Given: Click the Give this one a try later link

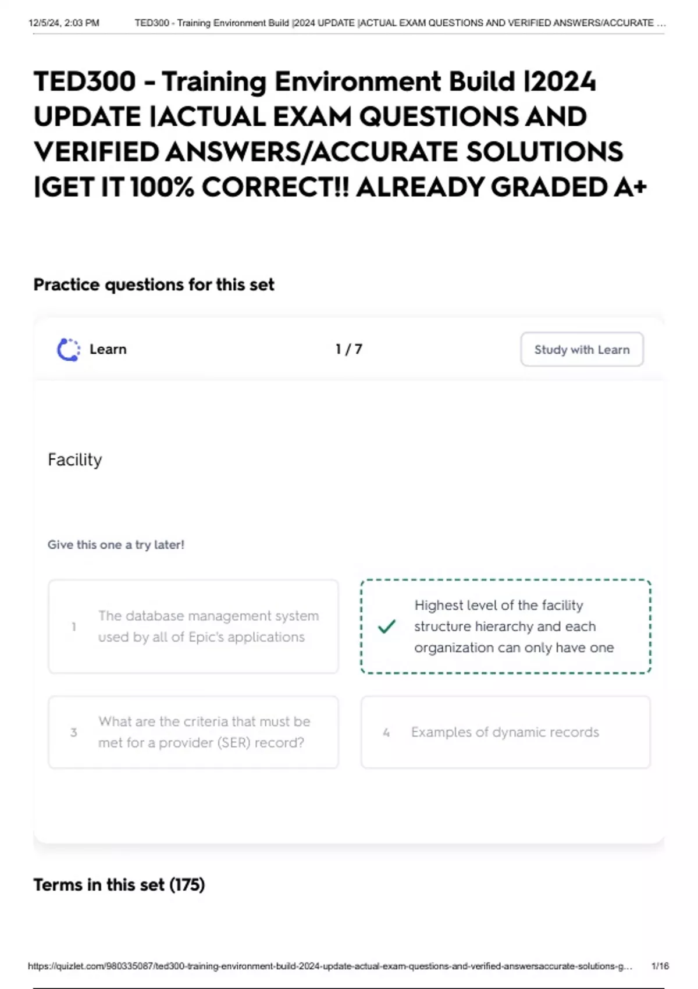Looking at the screenshot, I should click(x=116, y=545).
